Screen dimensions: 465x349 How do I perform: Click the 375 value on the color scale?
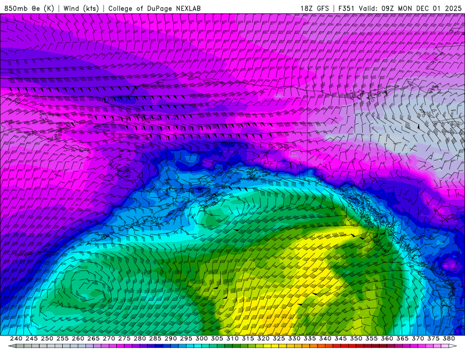[x=434, y=339]
